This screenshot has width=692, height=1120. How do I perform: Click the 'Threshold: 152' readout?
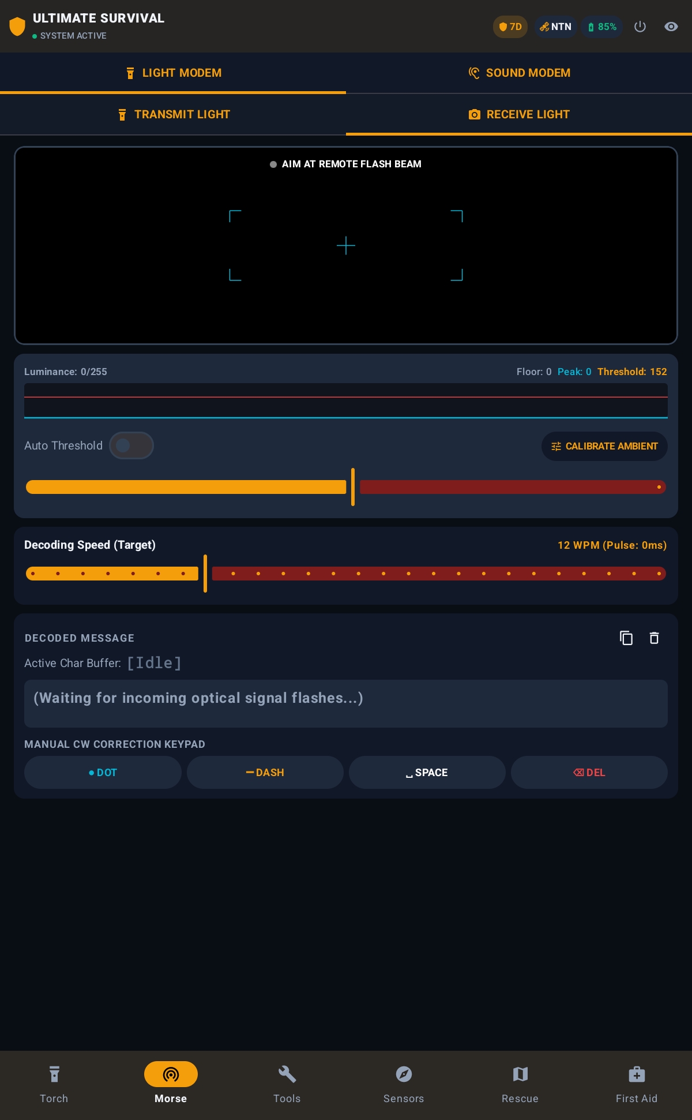[x=632, y=372]
